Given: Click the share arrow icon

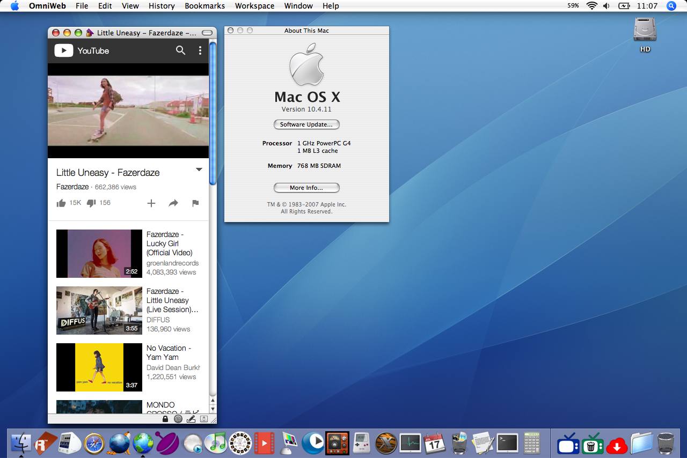Looking at the screenshot, I should pos(173,203).
